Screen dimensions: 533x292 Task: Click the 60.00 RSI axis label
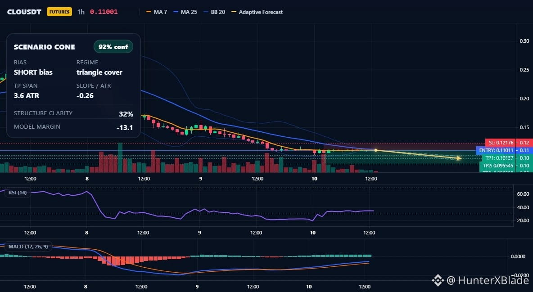(x=523, y=194)
